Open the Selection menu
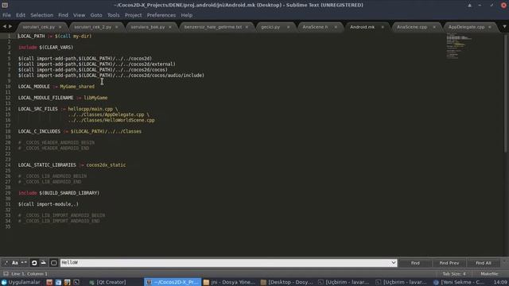Viewport: 509px width, 286px height. tap(42, 15)
